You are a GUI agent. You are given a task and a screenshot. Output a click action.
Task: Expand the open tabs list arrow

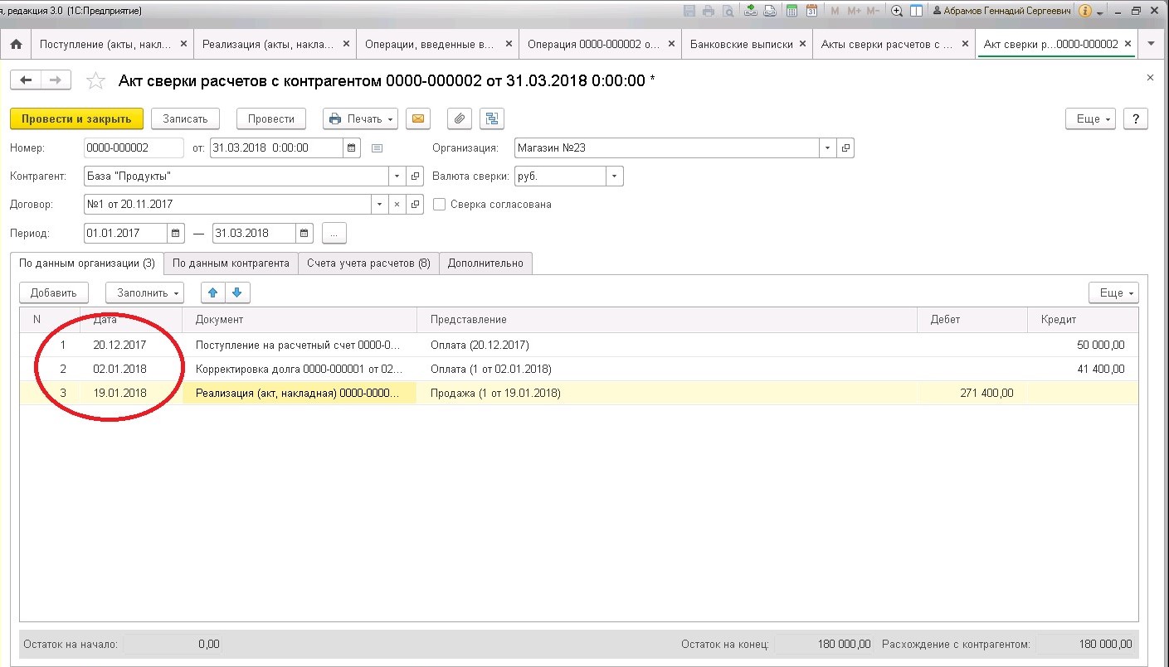[x=1150, y=44]
